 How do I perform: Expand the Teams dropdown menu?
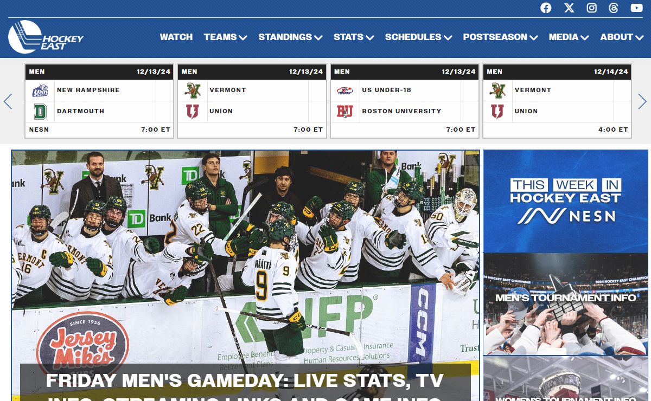[x=226, y=37]
